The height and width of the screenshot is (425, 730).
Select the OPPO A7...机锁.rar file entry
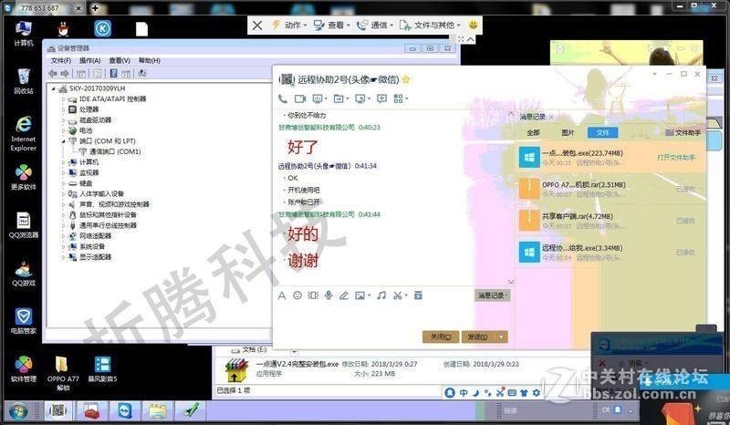pyautogui.click(x=610, y=189)
